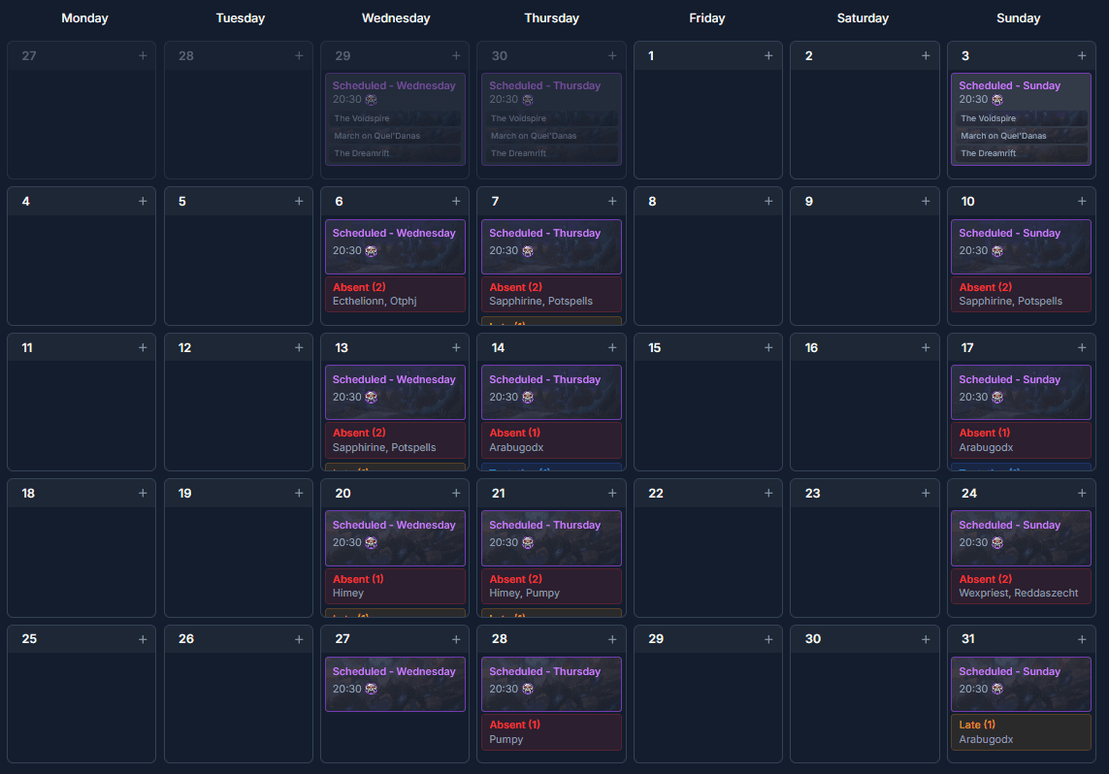Click plus icon on Wednesday the 27th
Image resolution: width=1109 pixels, height=774 pixels.
455,640
